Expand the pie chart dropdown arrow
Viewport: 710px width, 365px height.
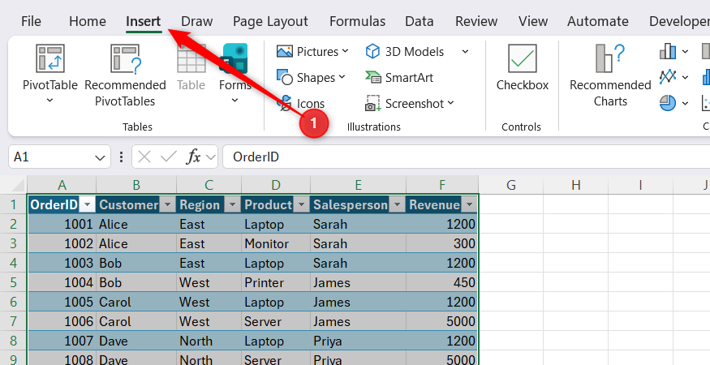tap(685, 103)
